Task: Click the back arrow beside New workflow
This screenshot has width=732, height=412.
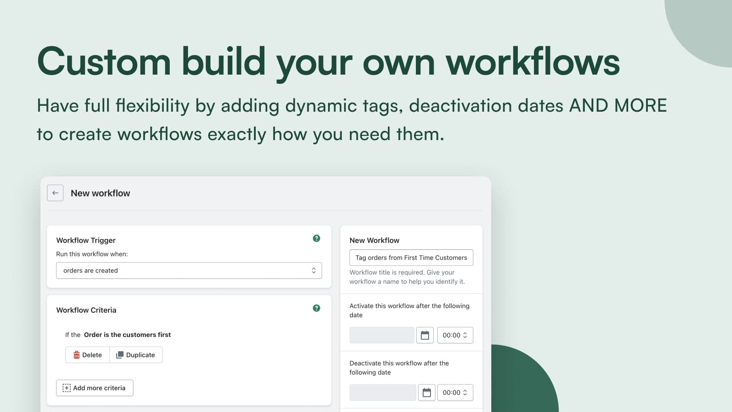Action: click(55, 193)
